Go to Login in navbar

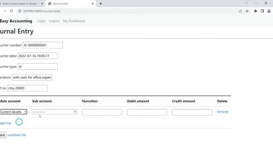tap(41, 21)
